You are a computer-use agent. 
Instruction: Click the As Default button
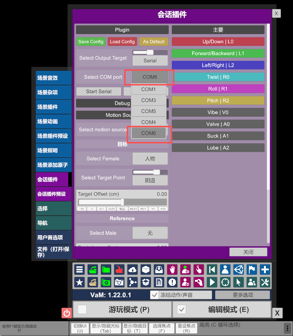154,41
